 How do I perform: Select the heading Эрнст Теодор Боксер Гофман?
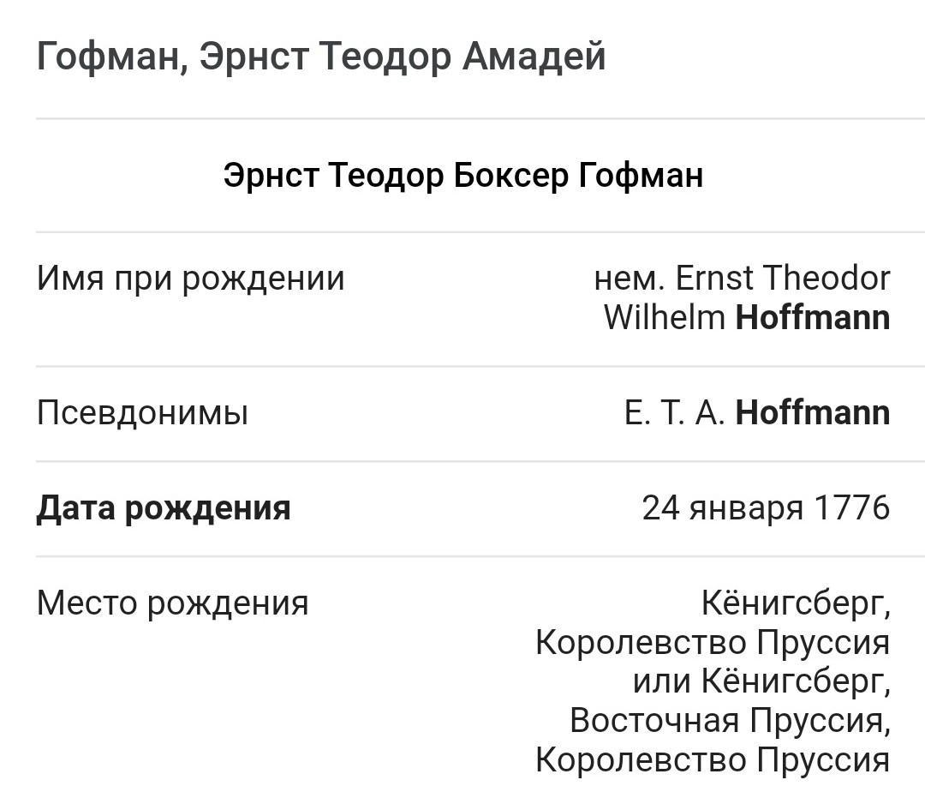click(462, 175)
